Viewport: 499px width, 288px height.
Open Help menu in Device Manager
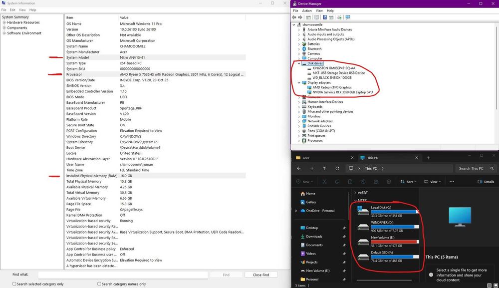[x=330, y=11]
